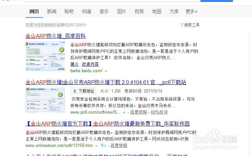Click the 更新时间: 2011/9/14 text
Screen dimensions: 252x156
coord(143,91)
